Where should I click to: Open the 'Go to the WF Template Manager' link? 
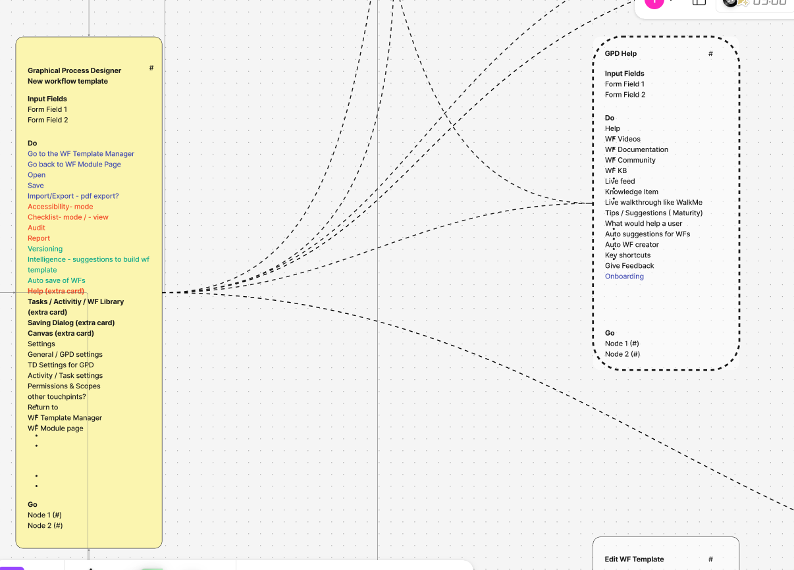[80, 153]
